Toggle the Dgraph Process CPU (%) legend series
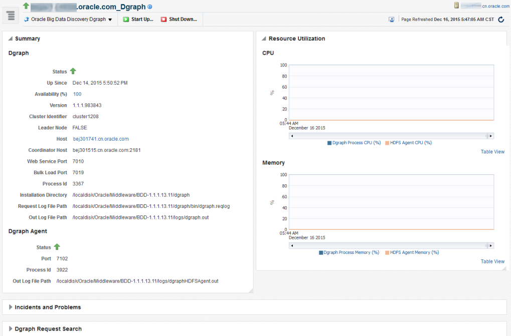Viewport: 511px width, 336px height. pyautogui.click(x=355, y=142)
